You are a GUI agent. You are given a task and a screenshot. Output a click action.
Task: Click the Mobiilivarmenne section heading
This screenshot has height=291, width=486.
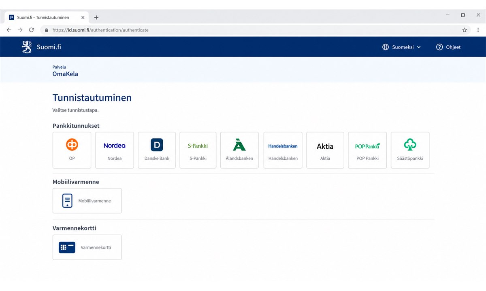76,182
